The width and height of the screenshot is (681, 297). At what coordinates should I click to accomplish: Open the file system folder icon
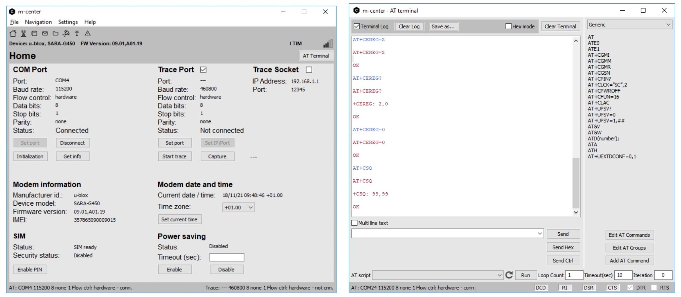56,34
